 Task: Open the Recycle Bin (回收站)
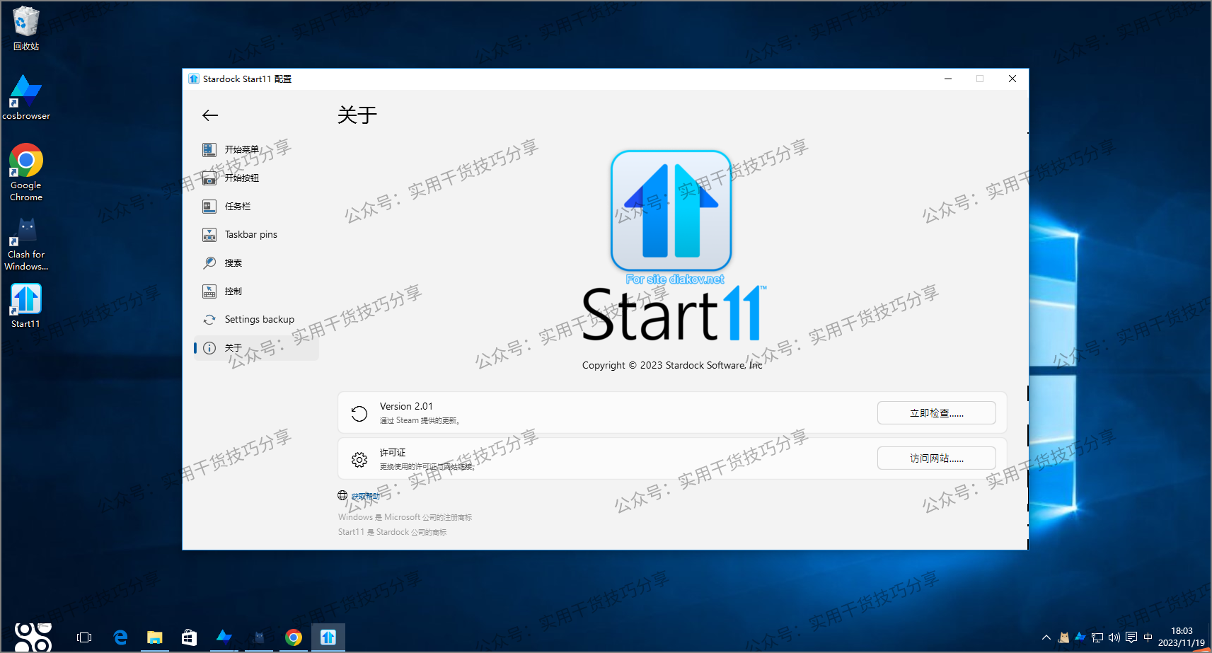pos(25,21)
